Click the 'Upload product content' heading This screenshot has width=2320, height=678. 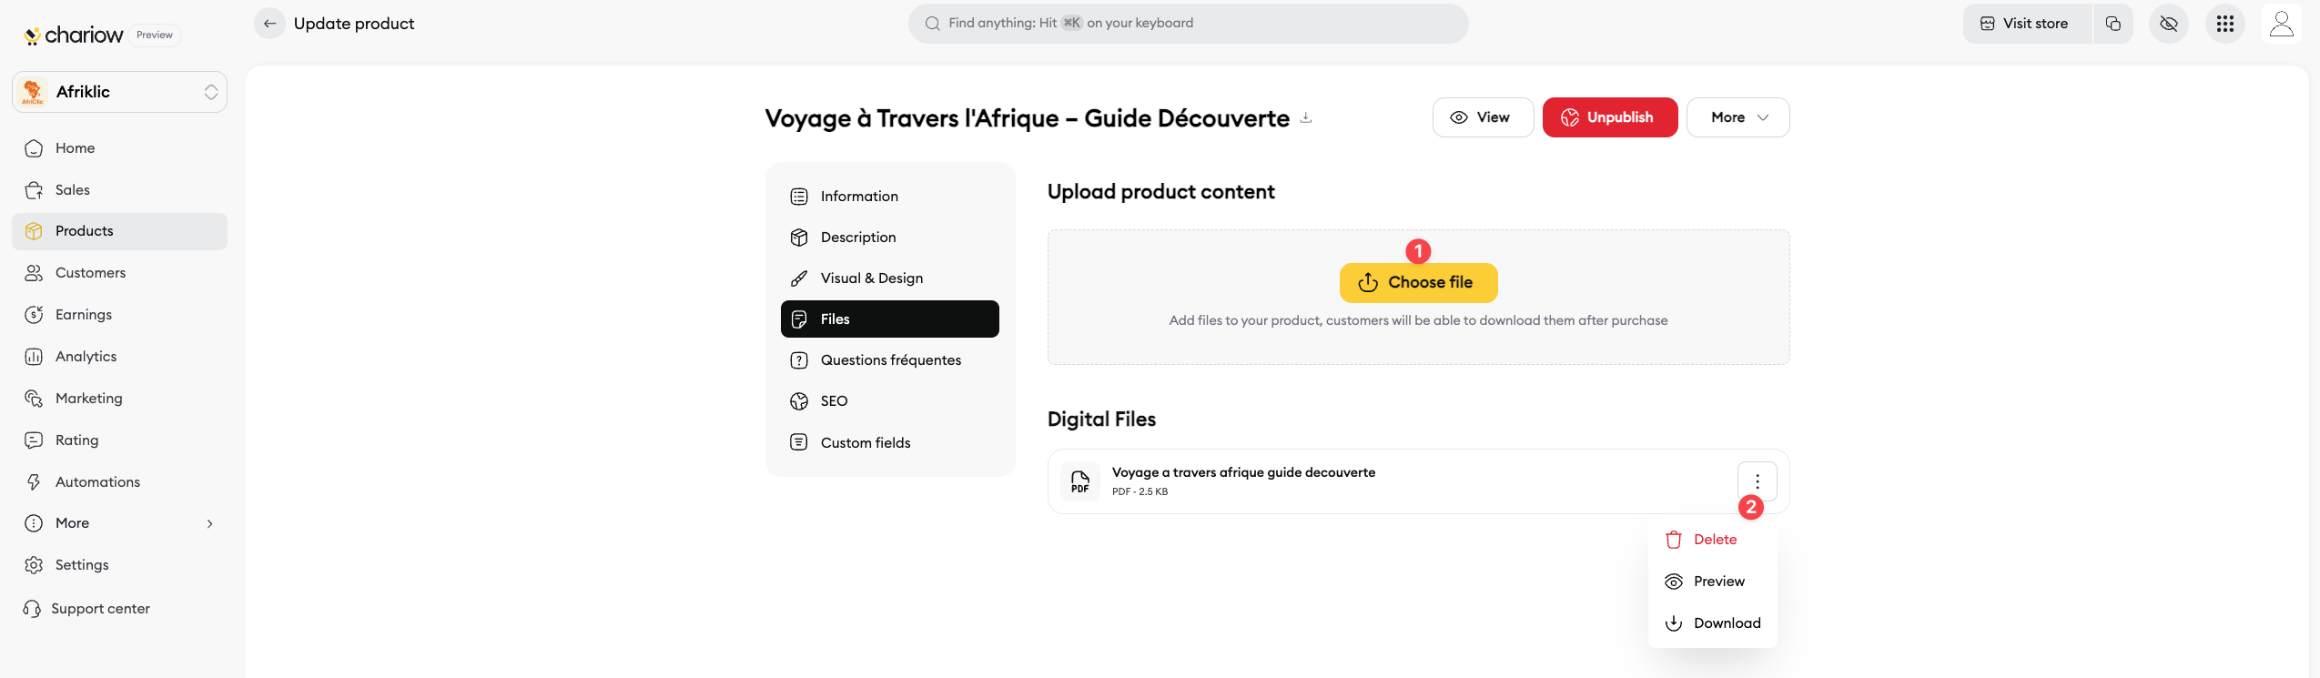[1160, 192]
